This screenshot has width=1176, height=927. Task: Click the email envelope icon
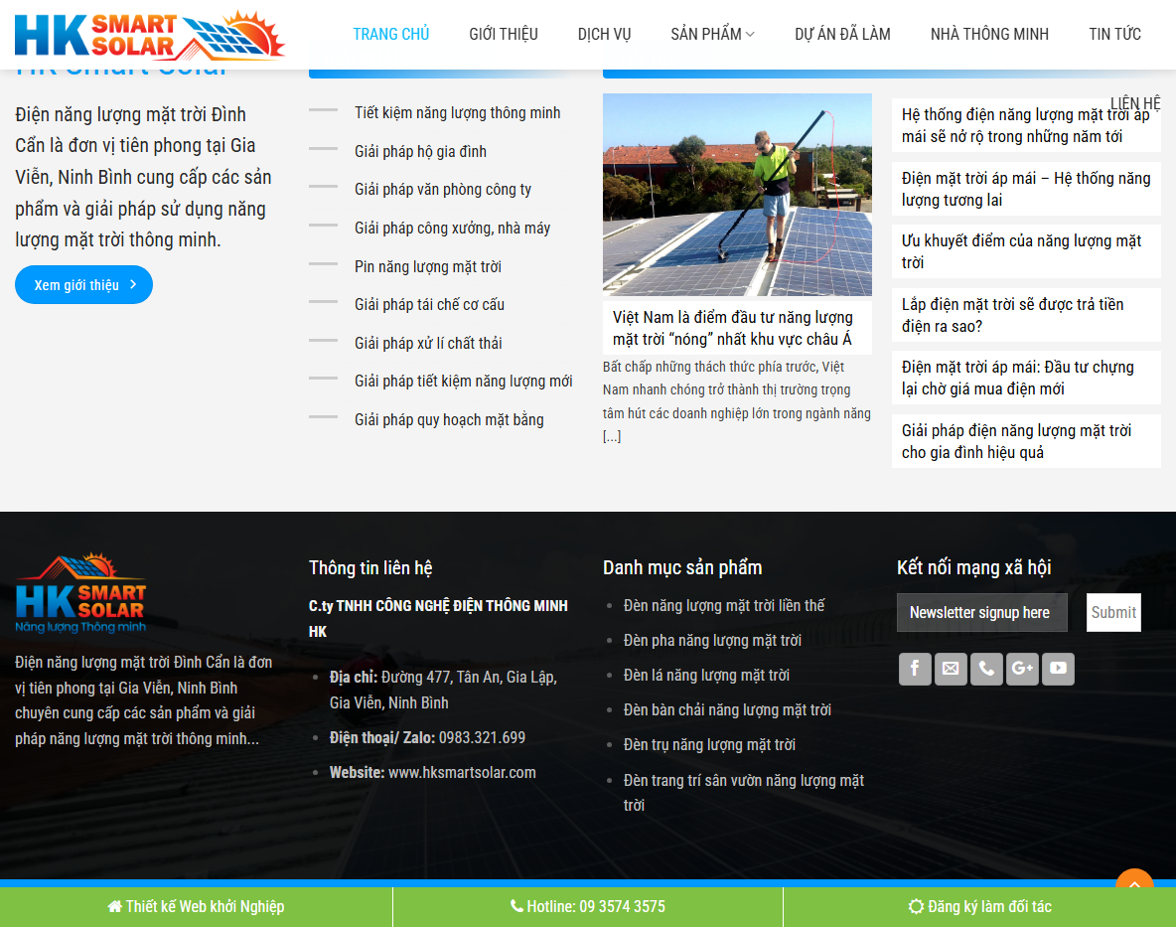pyautogui.click(x=951, y=669)
